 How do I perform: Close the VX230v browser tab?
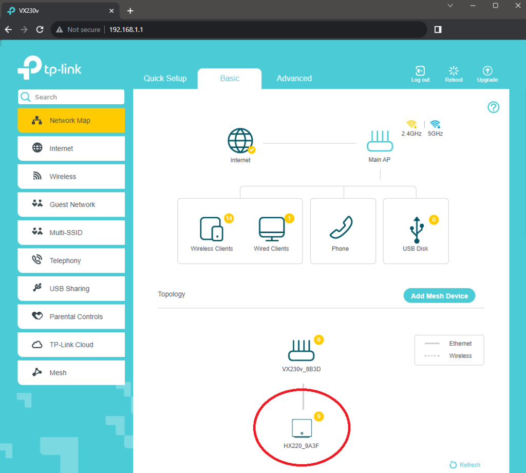(x=111, y=11)
